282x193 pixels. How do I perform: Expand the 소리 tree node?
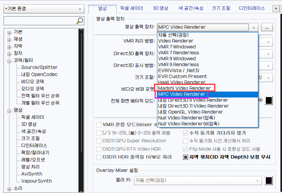click(x=9, y=189)
